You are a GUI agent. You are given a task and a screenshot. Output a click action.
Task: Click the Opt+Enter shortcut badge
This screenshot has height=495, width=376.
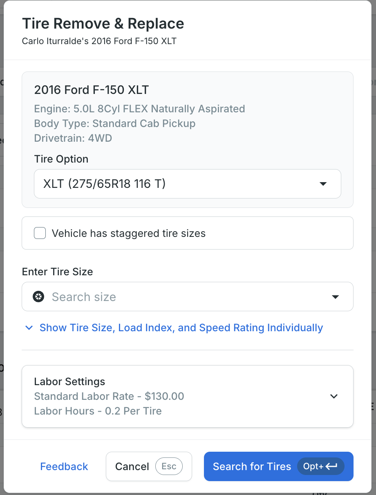tap(321, 466)
